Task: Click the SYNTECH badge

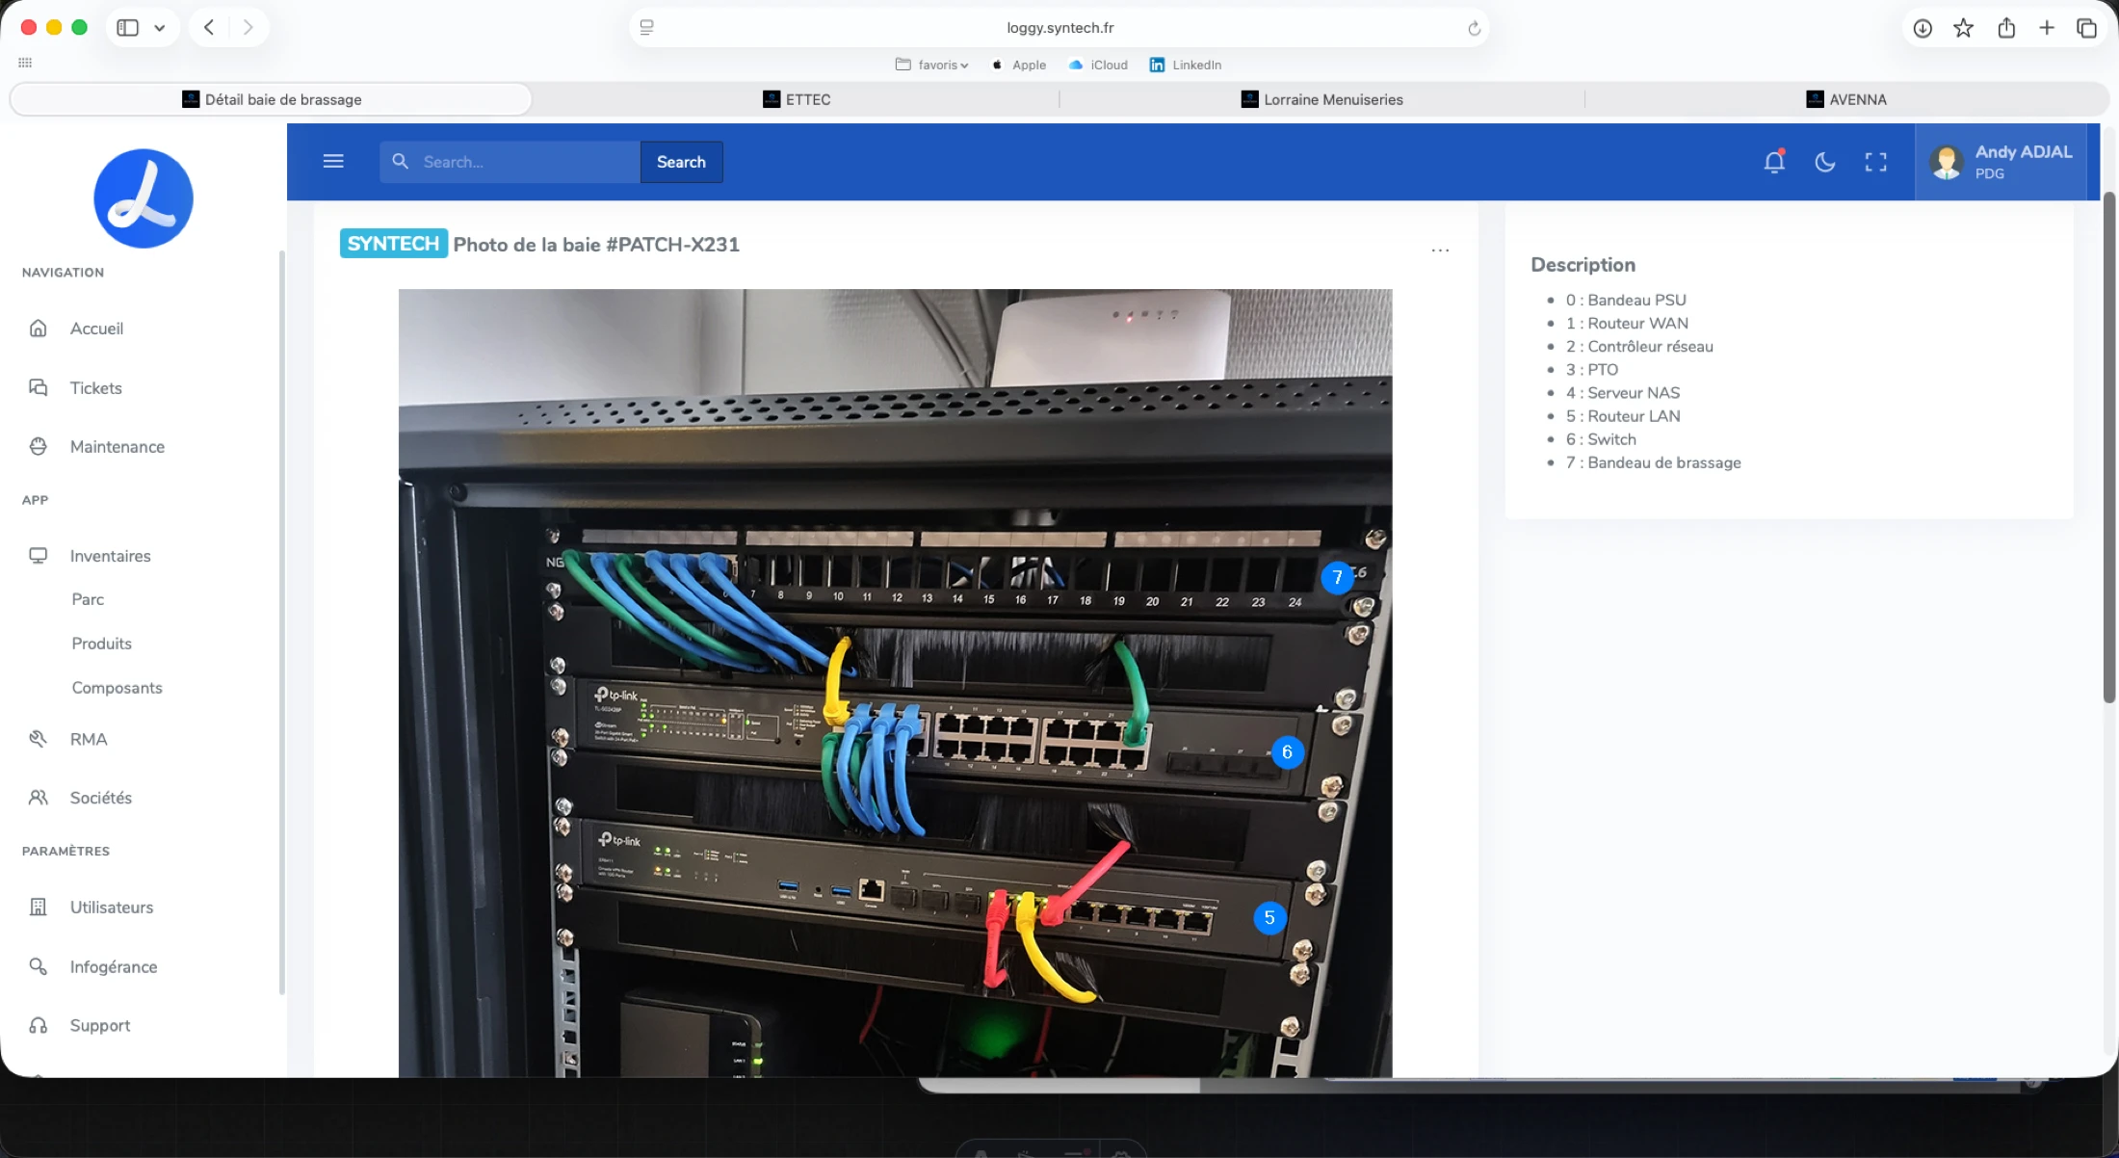Action: (393, 244)
